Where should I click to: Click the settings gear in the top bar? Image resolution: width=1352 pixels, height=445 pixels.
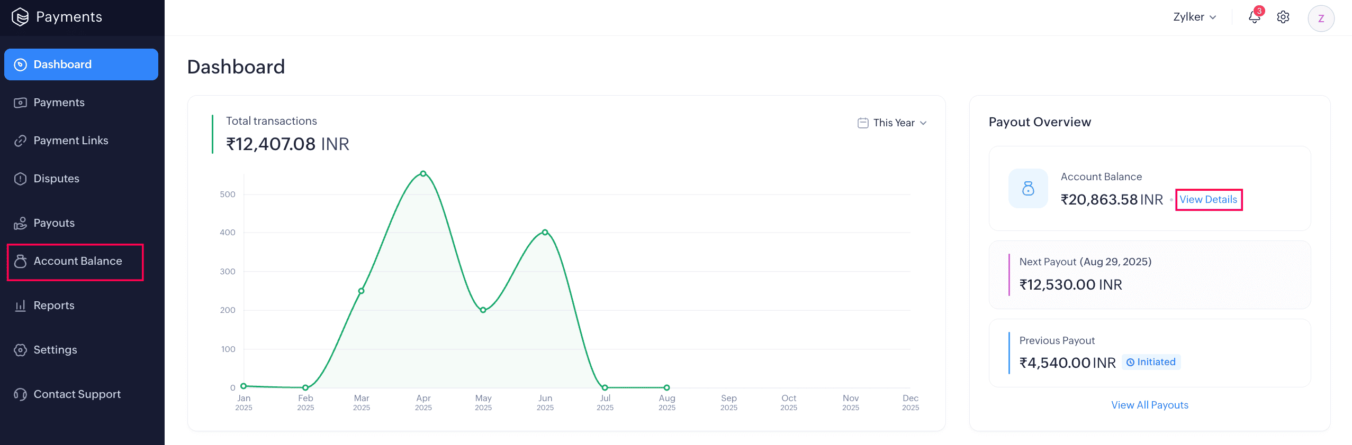1283,16
